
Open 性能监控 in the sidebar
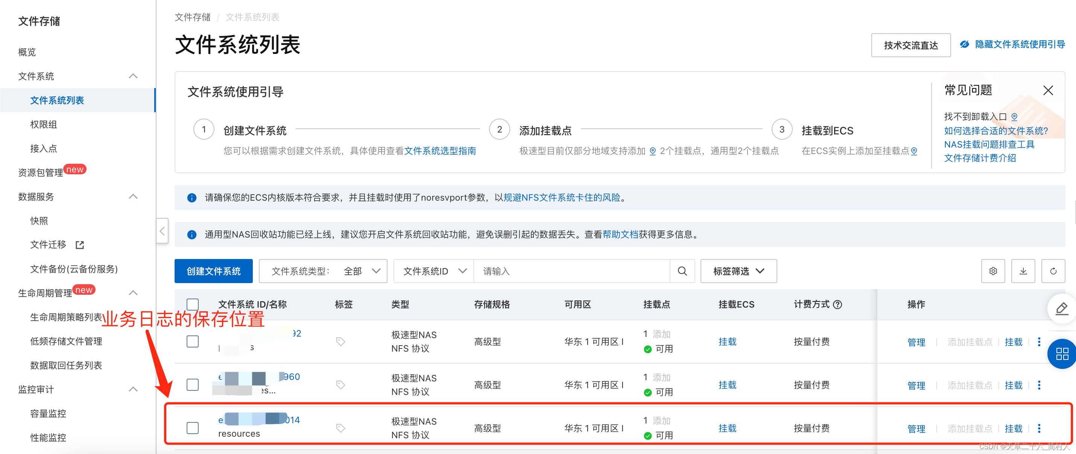coord(48,438)
